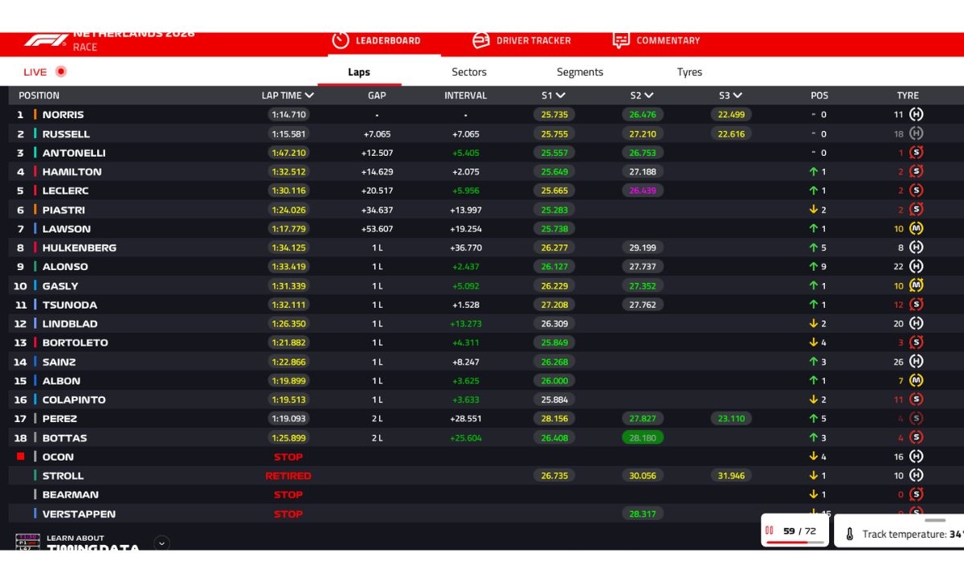Click Russell's 22.616 S3 time
This screenshot has height=586, width=964.
click(731, 134)
